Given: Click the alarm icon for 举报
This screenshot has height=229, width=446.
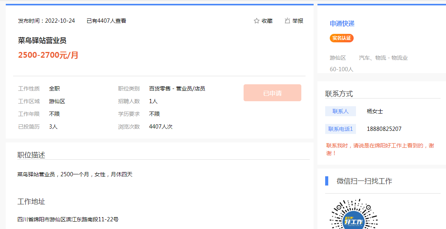Looking at the screenshot, I should [x=287, y=21].
